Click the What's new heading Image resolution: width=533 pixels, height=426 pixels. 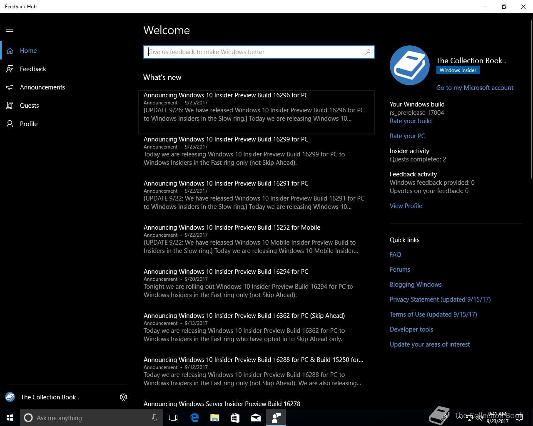point(162,77)
